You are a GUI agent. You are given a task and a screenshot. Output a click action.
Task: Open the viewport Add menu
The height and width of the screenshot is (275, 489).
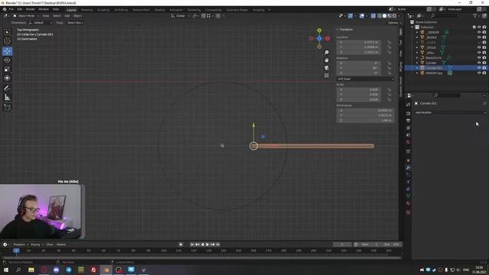tap(67, 15)
